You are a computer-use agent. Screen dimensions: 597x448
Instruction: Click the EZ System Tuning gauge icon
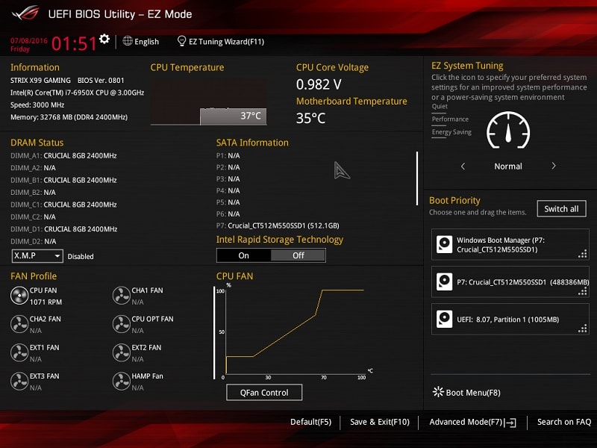tap(508, 130)
